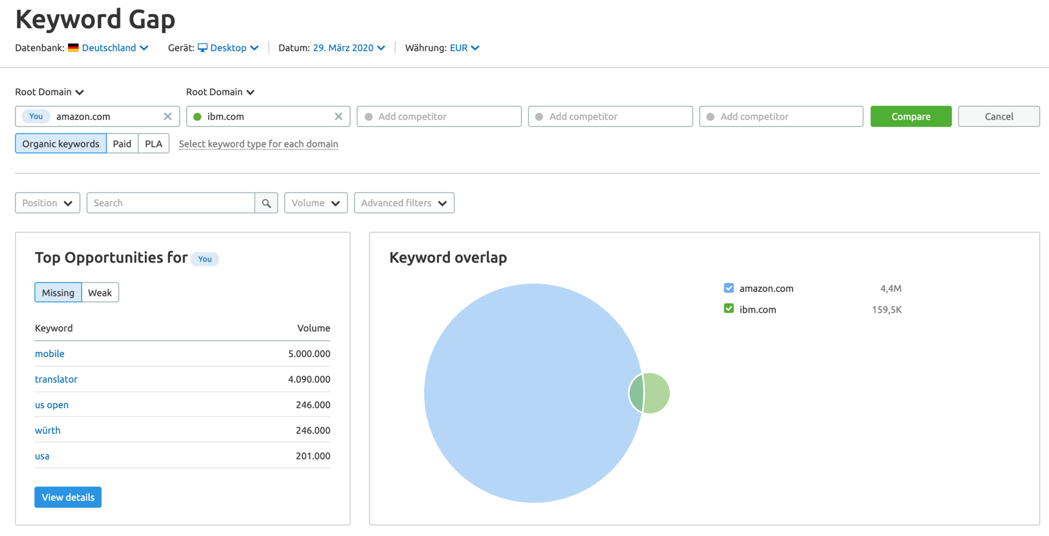
Task: Open the Volume filter dropdown
Action: [x=316, y=203]
